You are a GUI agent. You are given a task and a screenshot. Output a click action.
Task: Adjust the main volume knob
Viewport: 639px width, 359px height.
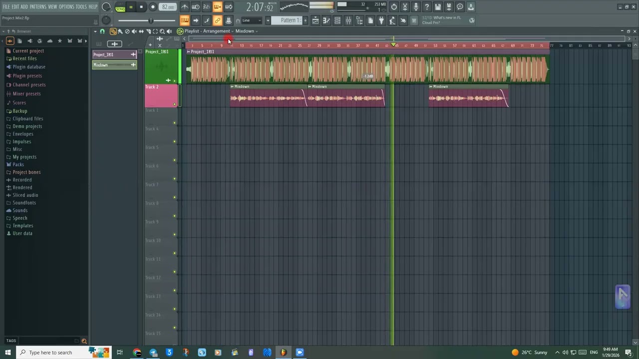coord(106,7)
